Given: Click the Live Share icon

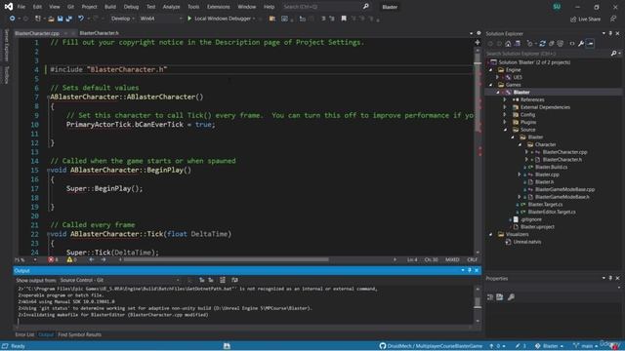Looking at the screenshot, I should [573, 19].
